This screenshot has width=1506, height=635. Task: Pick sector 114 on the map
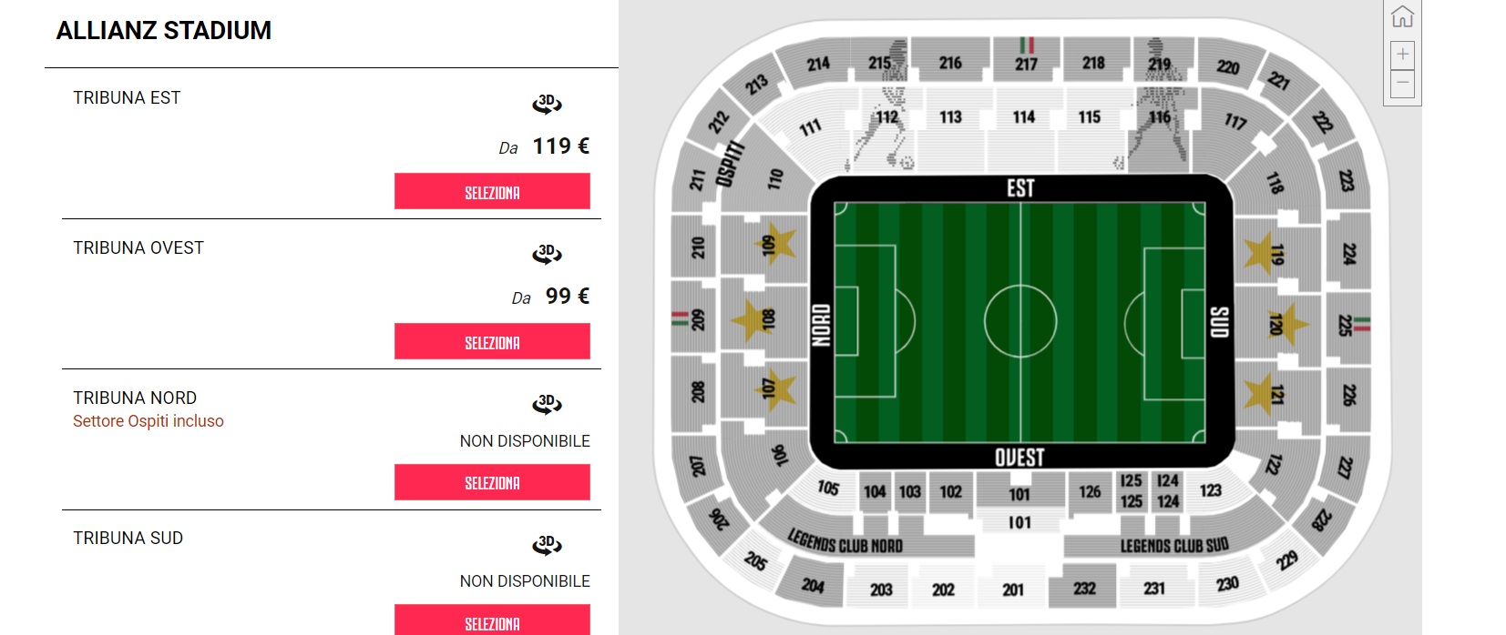1024,117
